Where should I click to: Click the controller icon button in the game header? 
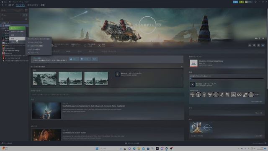pos(250,45)
